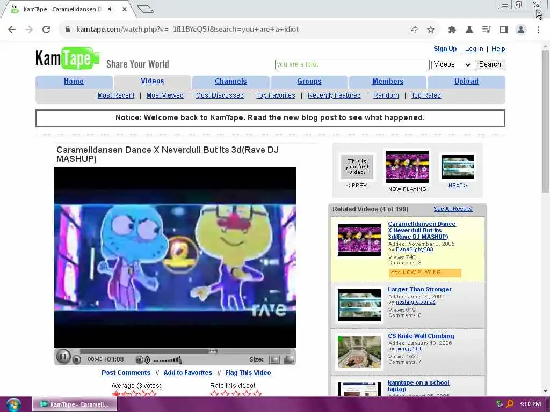Stop the video with the stop button
Screen dimensions: 550x412
pos(77,360)
